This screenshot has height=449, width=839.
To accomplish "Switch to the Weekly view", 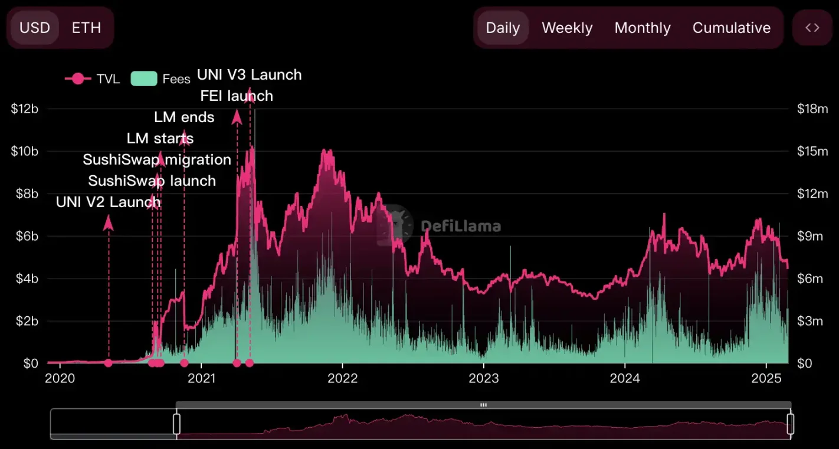I will (566, 27).
